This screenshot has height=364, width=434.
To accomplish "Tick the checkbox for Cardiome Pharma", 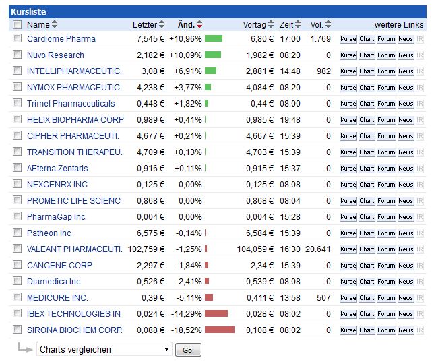I will (17, 38).
